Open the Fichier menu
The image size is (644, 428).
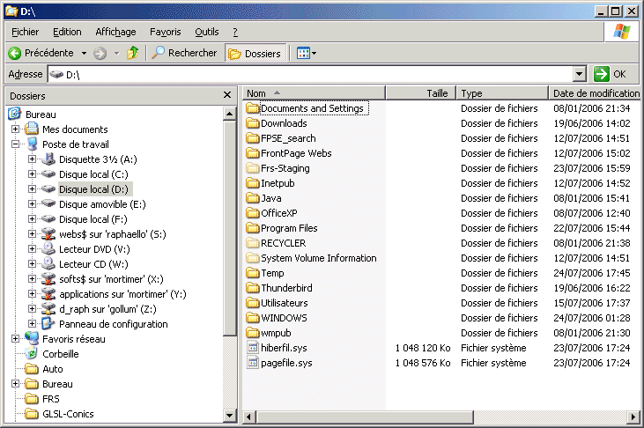pos(26,32)
